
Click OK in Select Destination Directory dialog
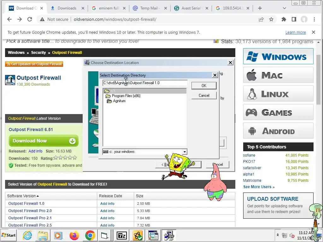(x=204, y=86)
